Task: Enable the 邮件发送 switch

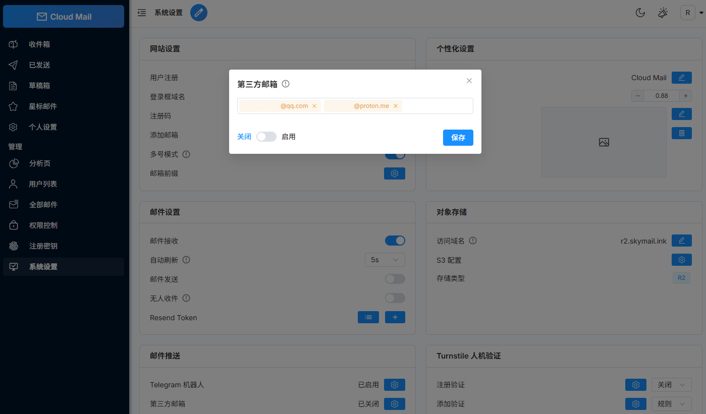Action: pyautogui.click(x=395, y=279)
